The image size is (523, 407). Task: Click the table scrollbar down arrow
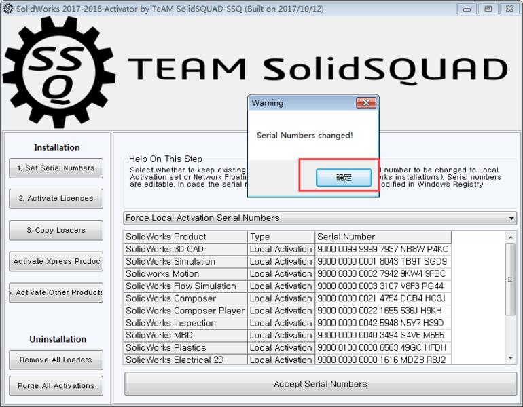coord(510,358)
